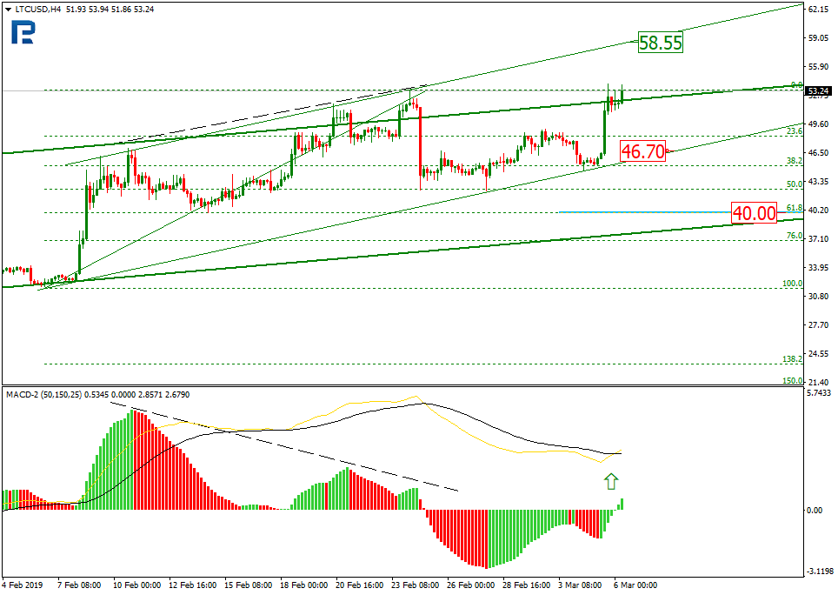Select the 150.0 Fibonacci level label
Viewport: 838px width, 595px height.
792,381
